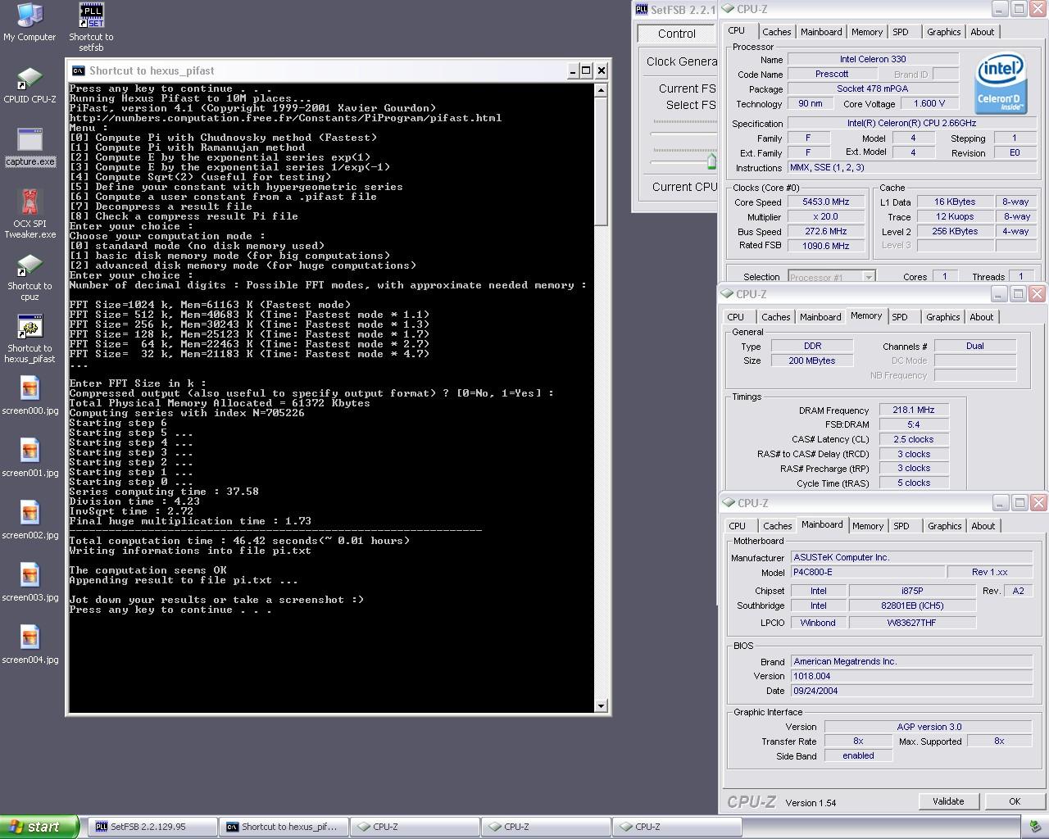
Task: Click the Intel Celeron D logo
Action: pos(1001,84)
